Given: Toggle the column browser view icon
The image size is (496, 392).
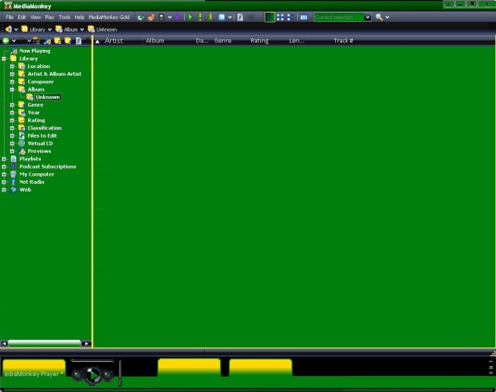Looking at the screenshot, I should click(x=303, y=17).
